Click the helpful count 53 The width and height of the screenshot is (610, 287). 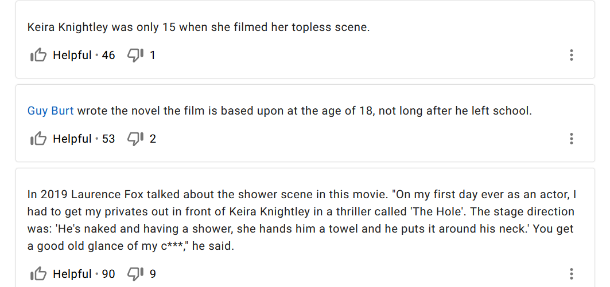(108, 139)
